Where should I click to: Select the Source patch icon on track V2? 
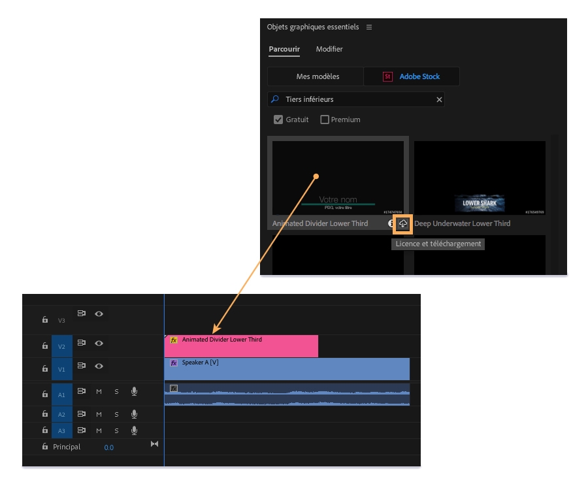pyautogui.click(x=82, y=344)
